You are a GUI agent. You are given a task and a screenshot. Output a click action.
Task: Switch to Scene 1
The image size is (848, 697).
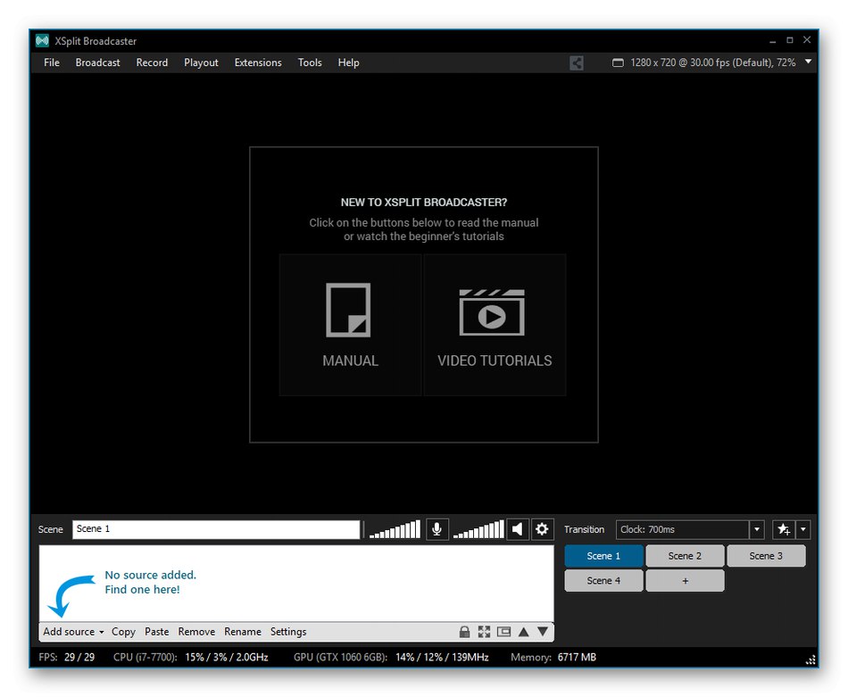pos(604,556)
